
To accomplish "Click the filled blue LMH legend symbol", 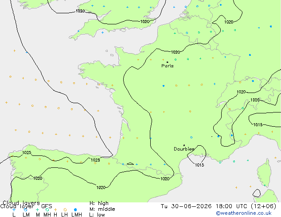I will pyautogui.click(x=75, y=209).
